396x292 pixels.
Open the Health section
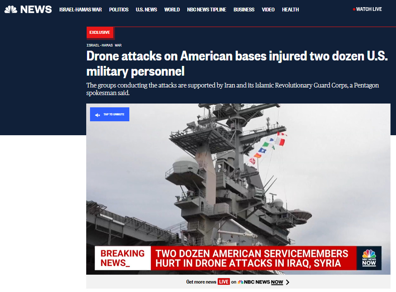tap(290, 10)
